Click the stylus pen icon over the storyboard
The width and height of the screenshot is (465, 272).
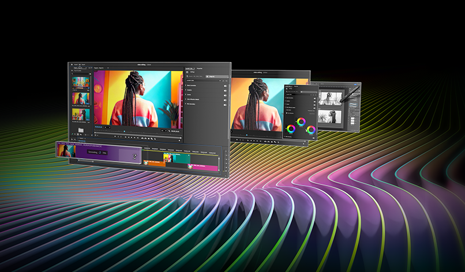tap(348, 95)
